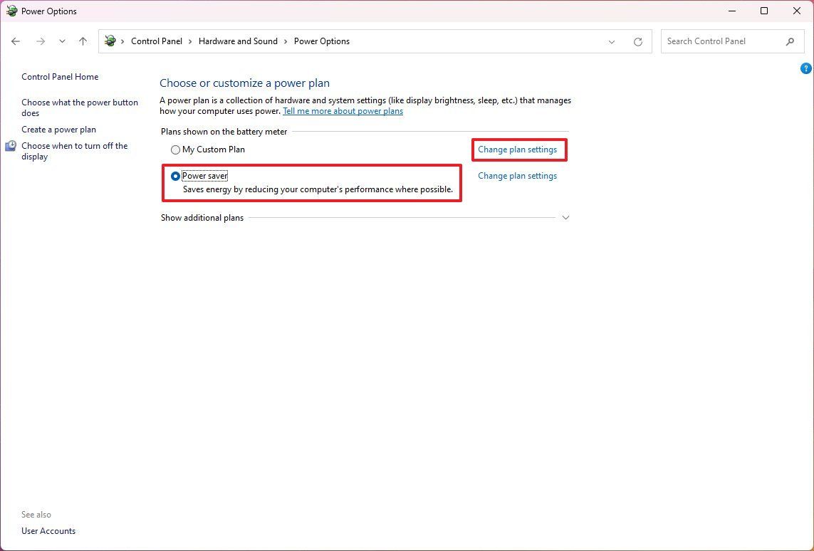Viewport: 814px width, 551px height.
Task: Click the Power Options icon in the title bar
Action: (x=13, y=11)
